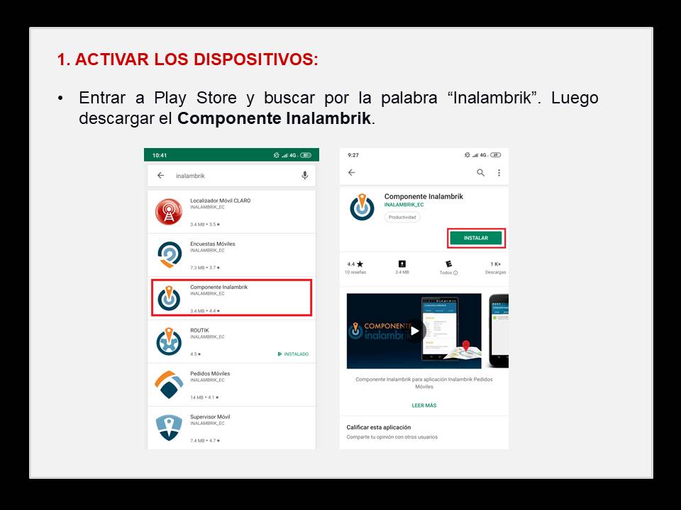Screen dimensions: 681x510
Task: Click 3.4 MB • 4.4 info on Componente row
Action: [205, 311]
